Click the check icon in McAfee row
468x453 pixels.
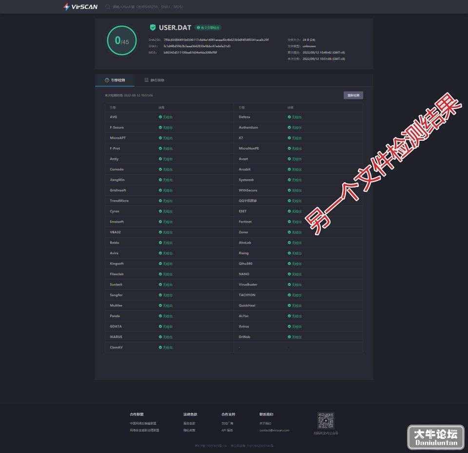coord(160,305)
